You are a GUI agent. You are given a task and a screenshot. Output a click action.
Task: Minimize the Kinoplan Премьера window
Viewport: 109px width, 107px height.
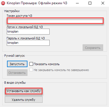pyautogui.click(x=77, y=3)
